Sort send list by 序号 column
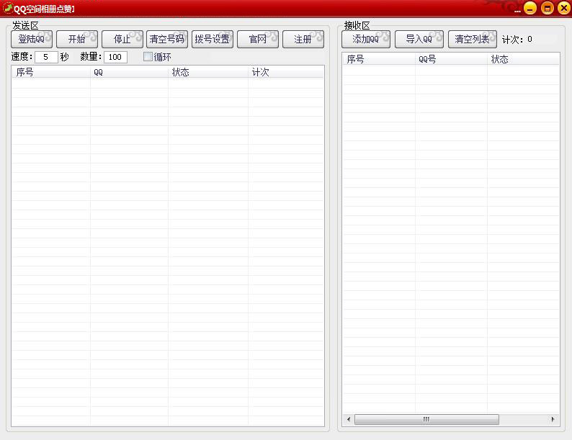The width and height of the screenshot is (572, 440). tap(51, 72)
